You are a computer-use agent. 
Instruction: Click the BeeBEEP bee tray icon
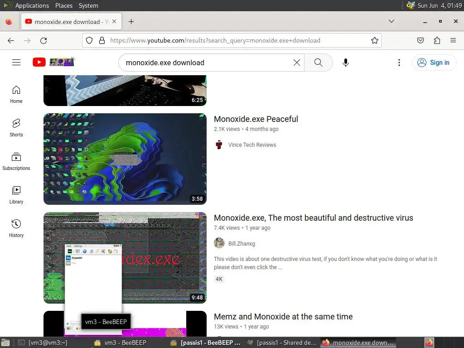(411, 5)
